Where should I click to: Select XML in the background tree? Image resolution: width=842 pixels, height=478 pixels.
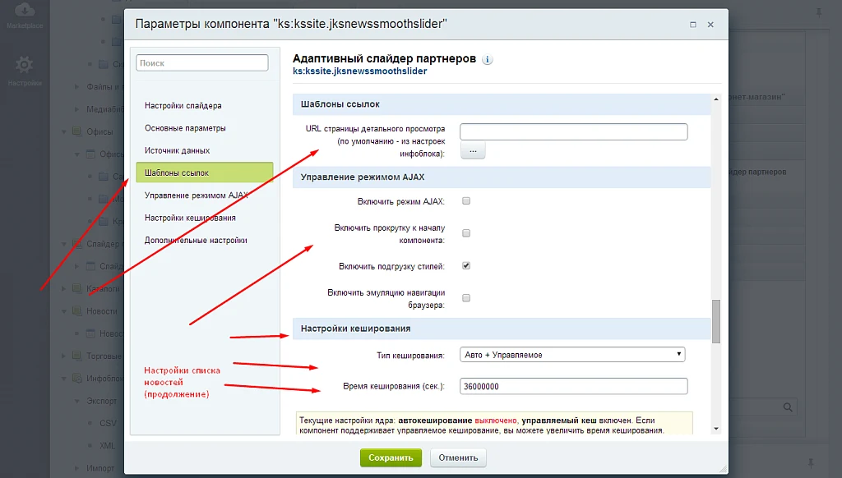tap(108, 446)
